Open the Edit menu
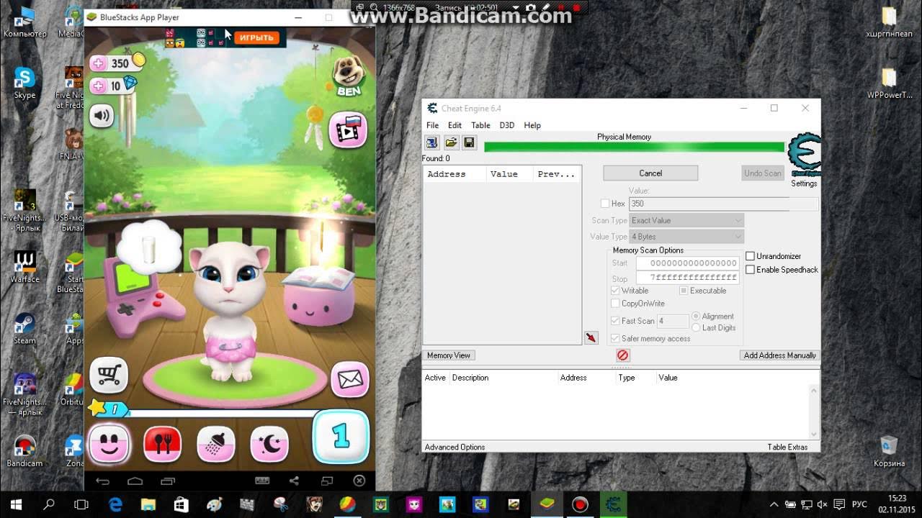The height and width of the screenshot is (518, 922). tap(455, 125)
